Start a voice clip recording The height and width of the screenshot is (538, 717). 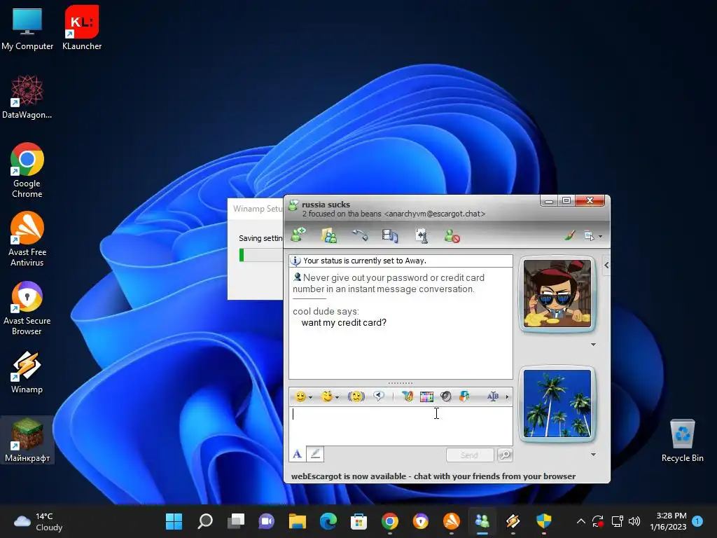pos(379,396)
